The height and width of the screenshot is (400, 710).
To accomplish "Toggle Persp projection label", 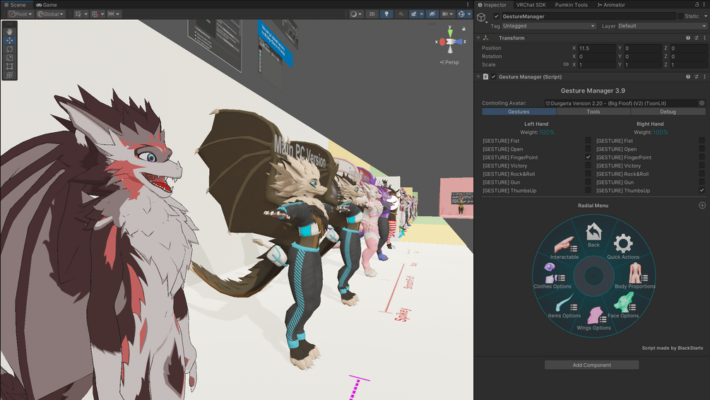I will [449, 62].
